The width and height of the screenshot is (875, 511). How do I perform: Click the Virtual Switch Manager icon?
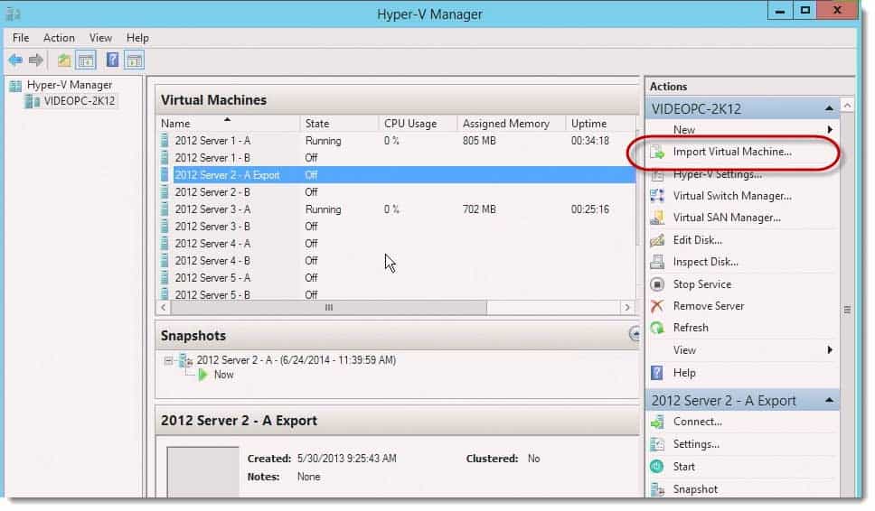point(657,196)
